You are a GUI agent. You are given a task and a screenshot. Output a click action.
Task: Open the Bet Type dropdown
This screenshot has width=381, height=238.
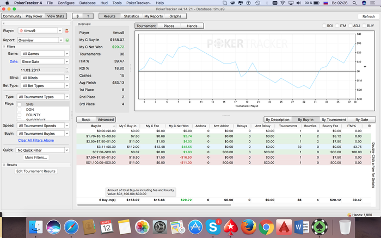coord(45,86)
